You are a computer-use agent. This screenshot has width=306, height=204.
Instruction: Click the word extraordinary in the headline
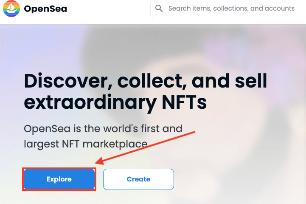tap(90, 102)
